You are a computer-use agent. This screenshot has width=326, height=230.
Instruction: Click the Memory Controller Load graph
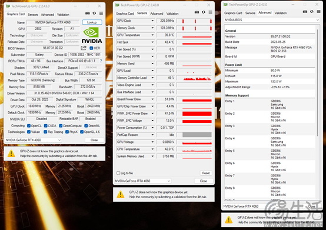(194, 78)
